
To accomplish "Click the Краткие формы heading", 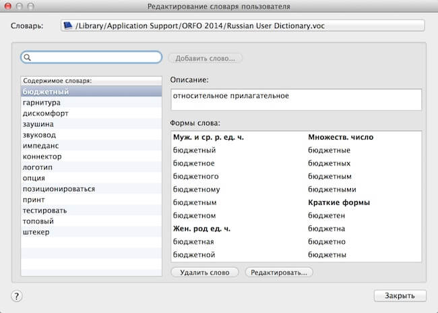I will click(x=339, y=202).
